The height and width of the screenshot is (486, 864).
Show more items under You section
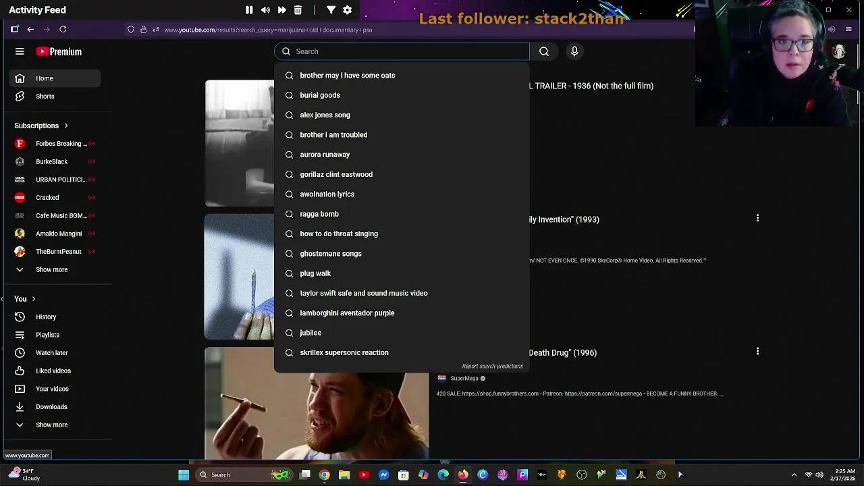click(x=55, y=425)
